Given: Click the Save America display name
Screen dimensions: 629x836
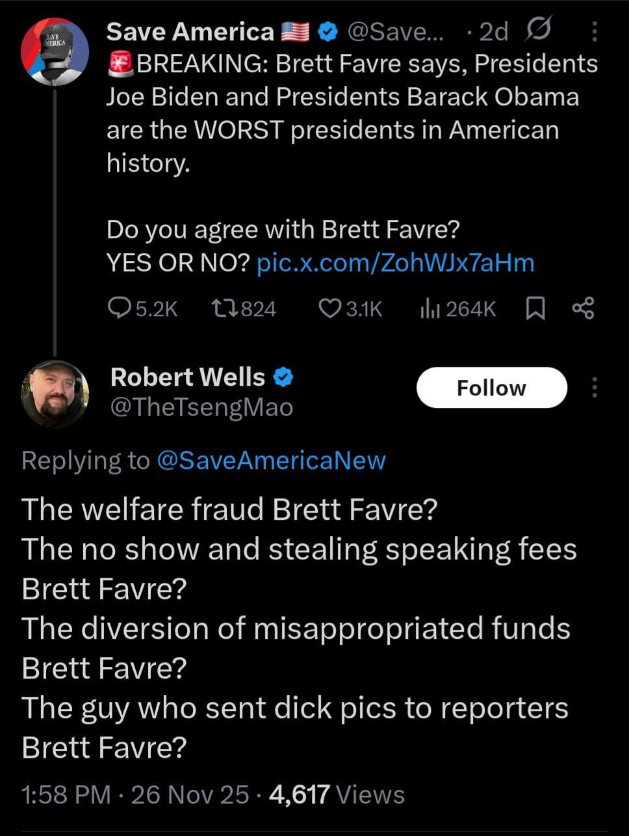Looking at the screenshot, I should coord(190,32).
